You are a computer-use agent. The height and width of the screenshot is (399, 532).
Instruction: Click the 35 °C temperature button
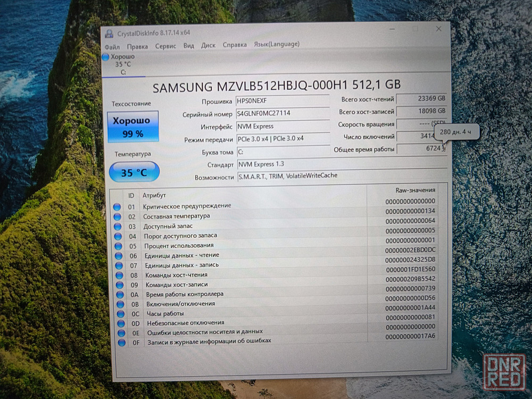point(135,172)
